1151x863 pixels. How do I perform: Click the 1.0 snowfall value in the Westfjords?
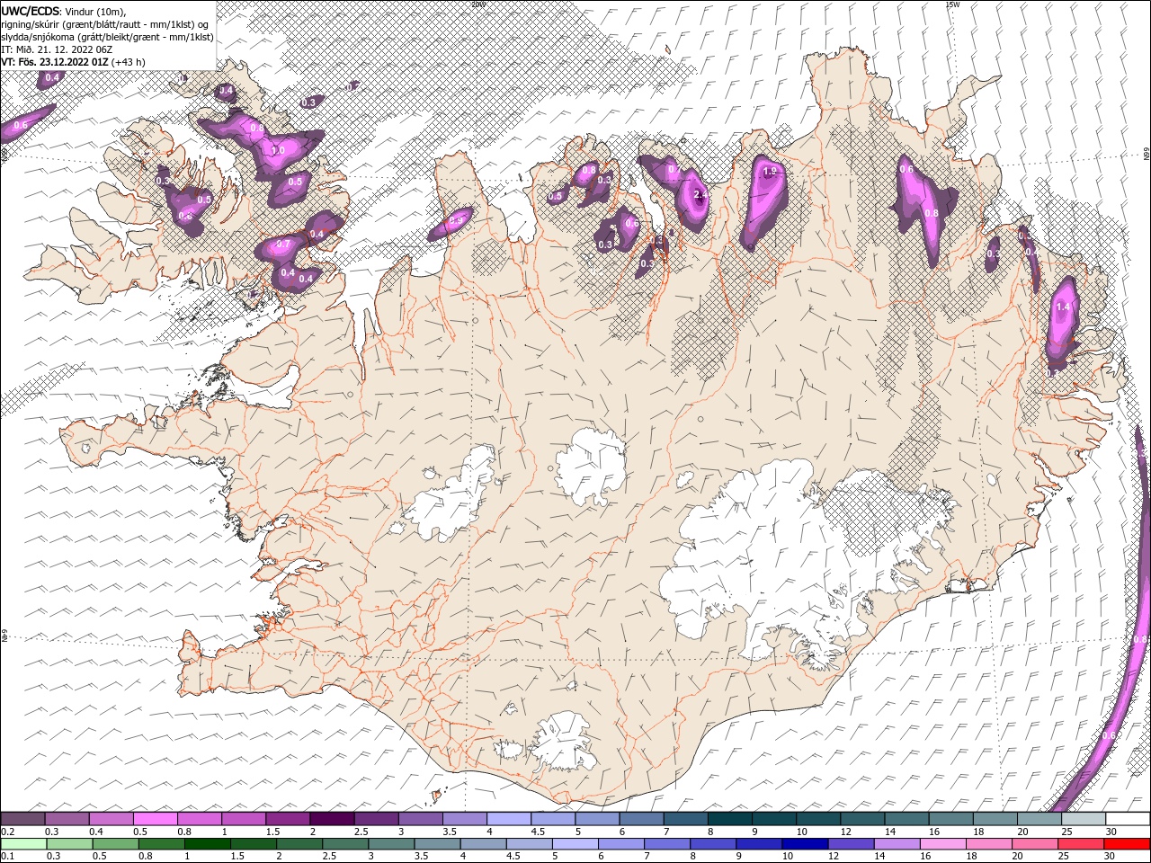278,151
